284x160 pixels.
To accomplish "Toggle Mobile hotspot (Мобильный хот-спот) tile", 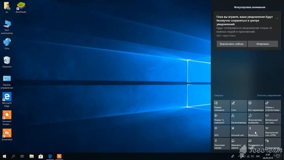I will (x=272, y=119).
